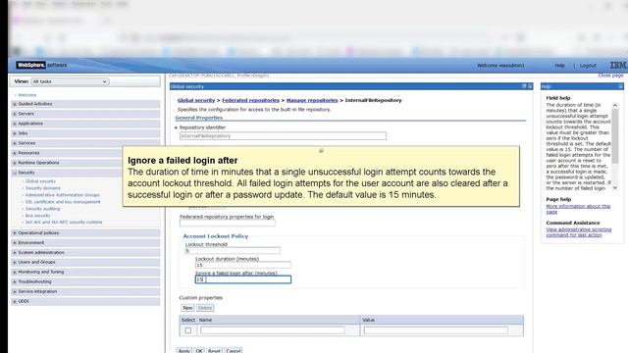Open More information about this page
628x353 pixels.
(x=578, y=209)
